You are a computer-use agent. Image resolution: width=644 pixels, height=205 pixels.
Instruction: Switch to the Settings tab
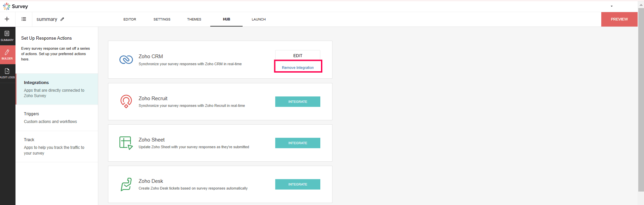point(162,19)
